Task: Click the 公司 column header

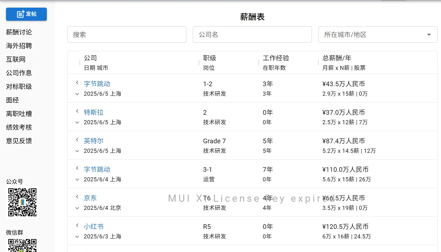Action: 90,58
